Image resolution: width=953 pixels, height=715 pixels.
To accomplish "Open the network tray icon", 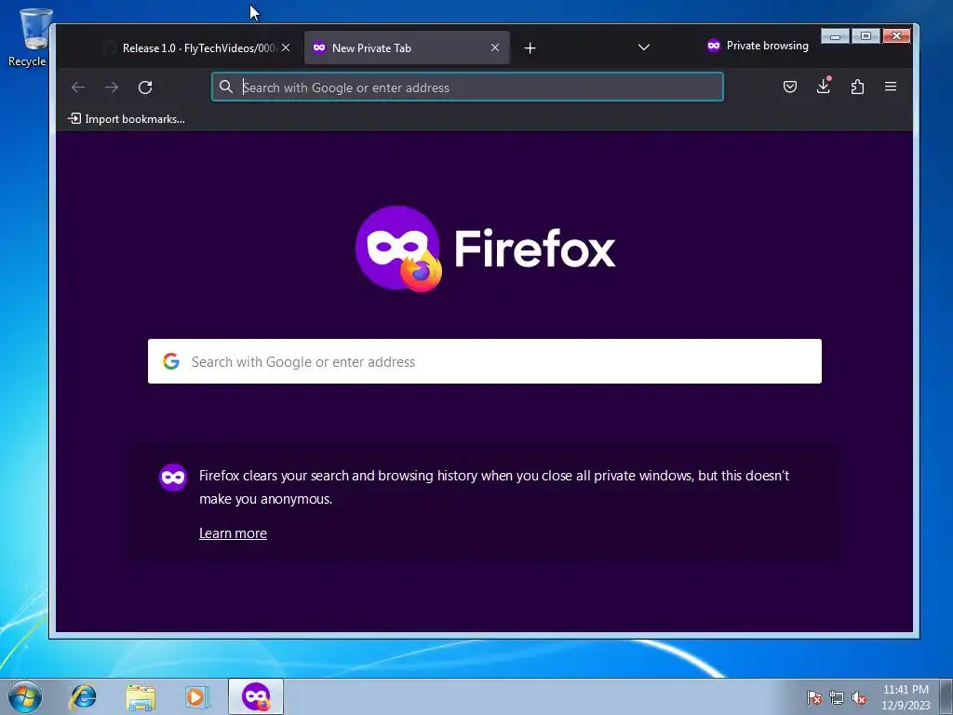I will tap(837, 698).
